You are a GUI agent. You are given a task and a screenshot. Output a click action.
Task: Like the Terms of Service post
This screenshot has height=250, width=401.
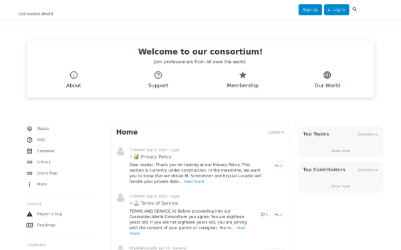point(264,215)
